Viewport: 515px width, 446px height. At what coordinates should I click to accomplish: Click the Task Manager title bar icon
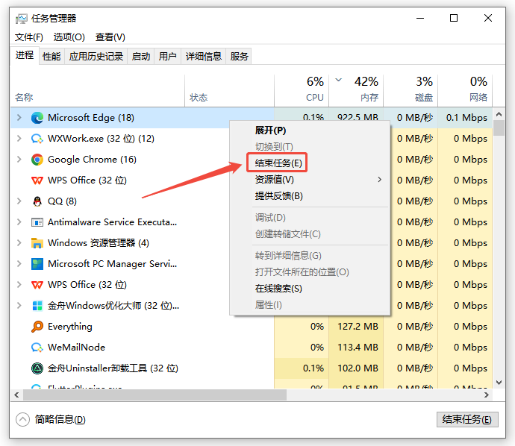pyautogui.click(x=22, y=19)
